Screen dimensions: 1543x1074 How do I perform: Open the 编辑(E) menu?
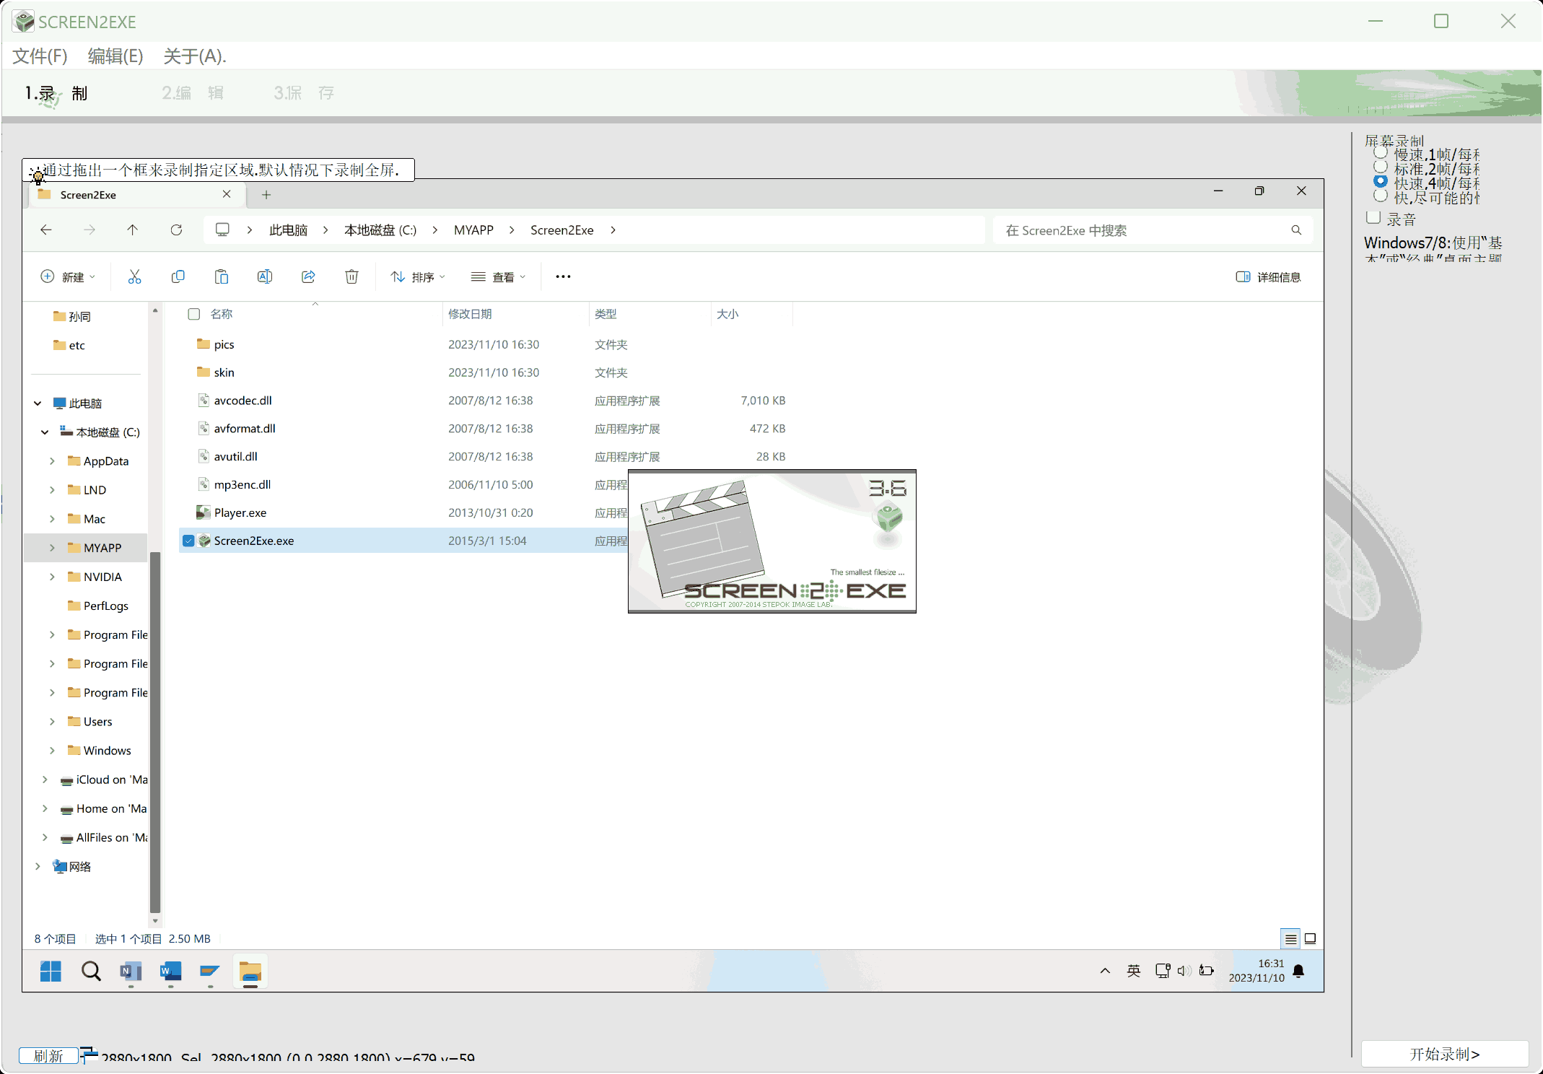pos(115,56)
